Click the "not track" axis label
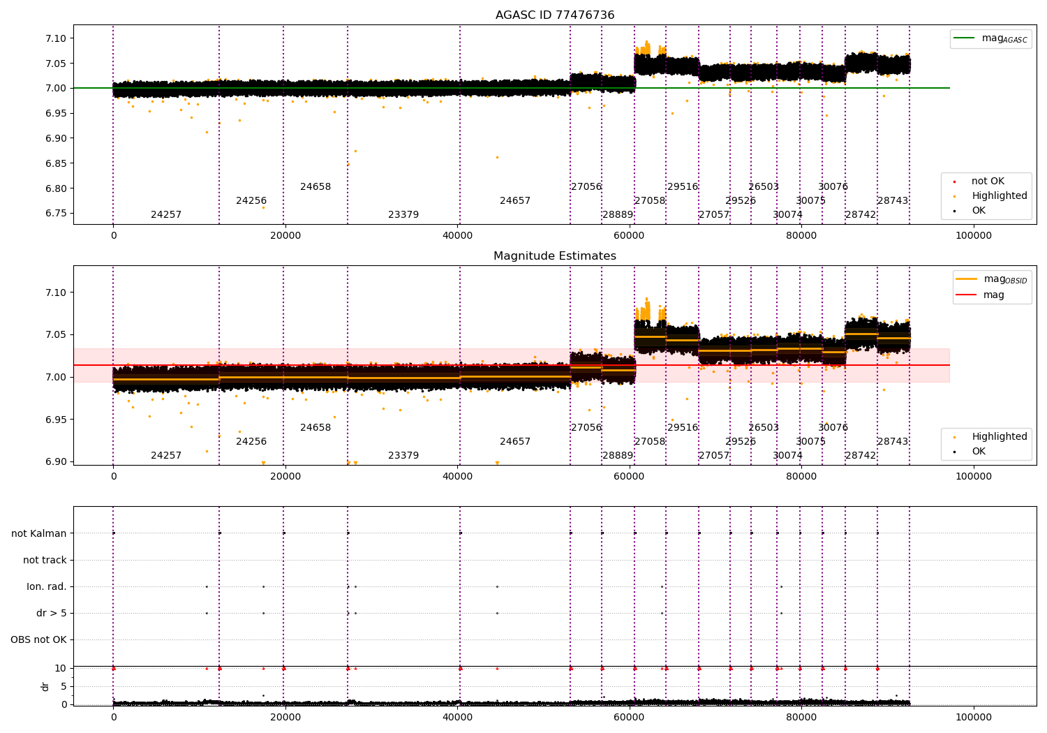1047x733 pixels. coord(45,561)
